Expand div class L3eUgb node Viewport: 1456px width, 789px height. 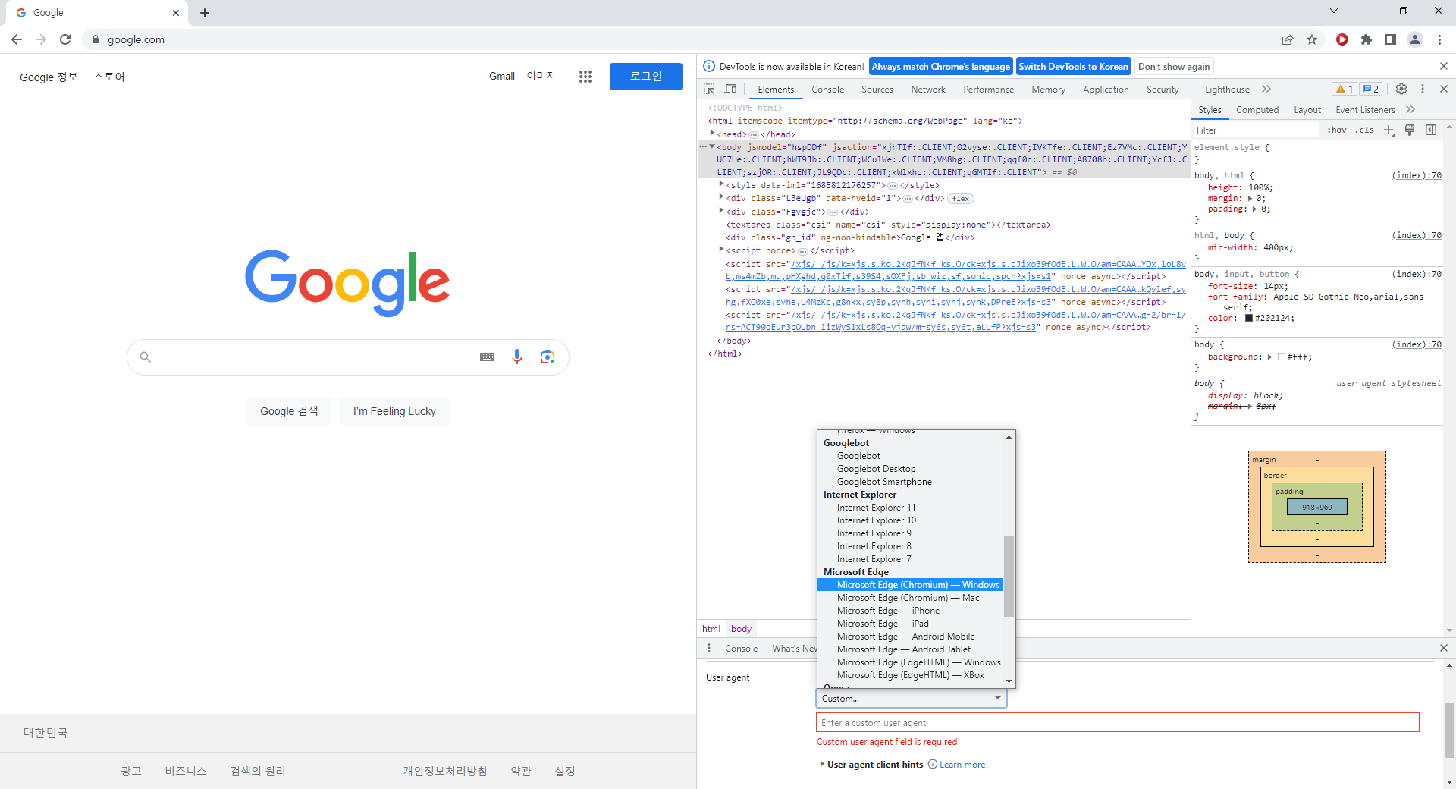[x=721, y=197]
